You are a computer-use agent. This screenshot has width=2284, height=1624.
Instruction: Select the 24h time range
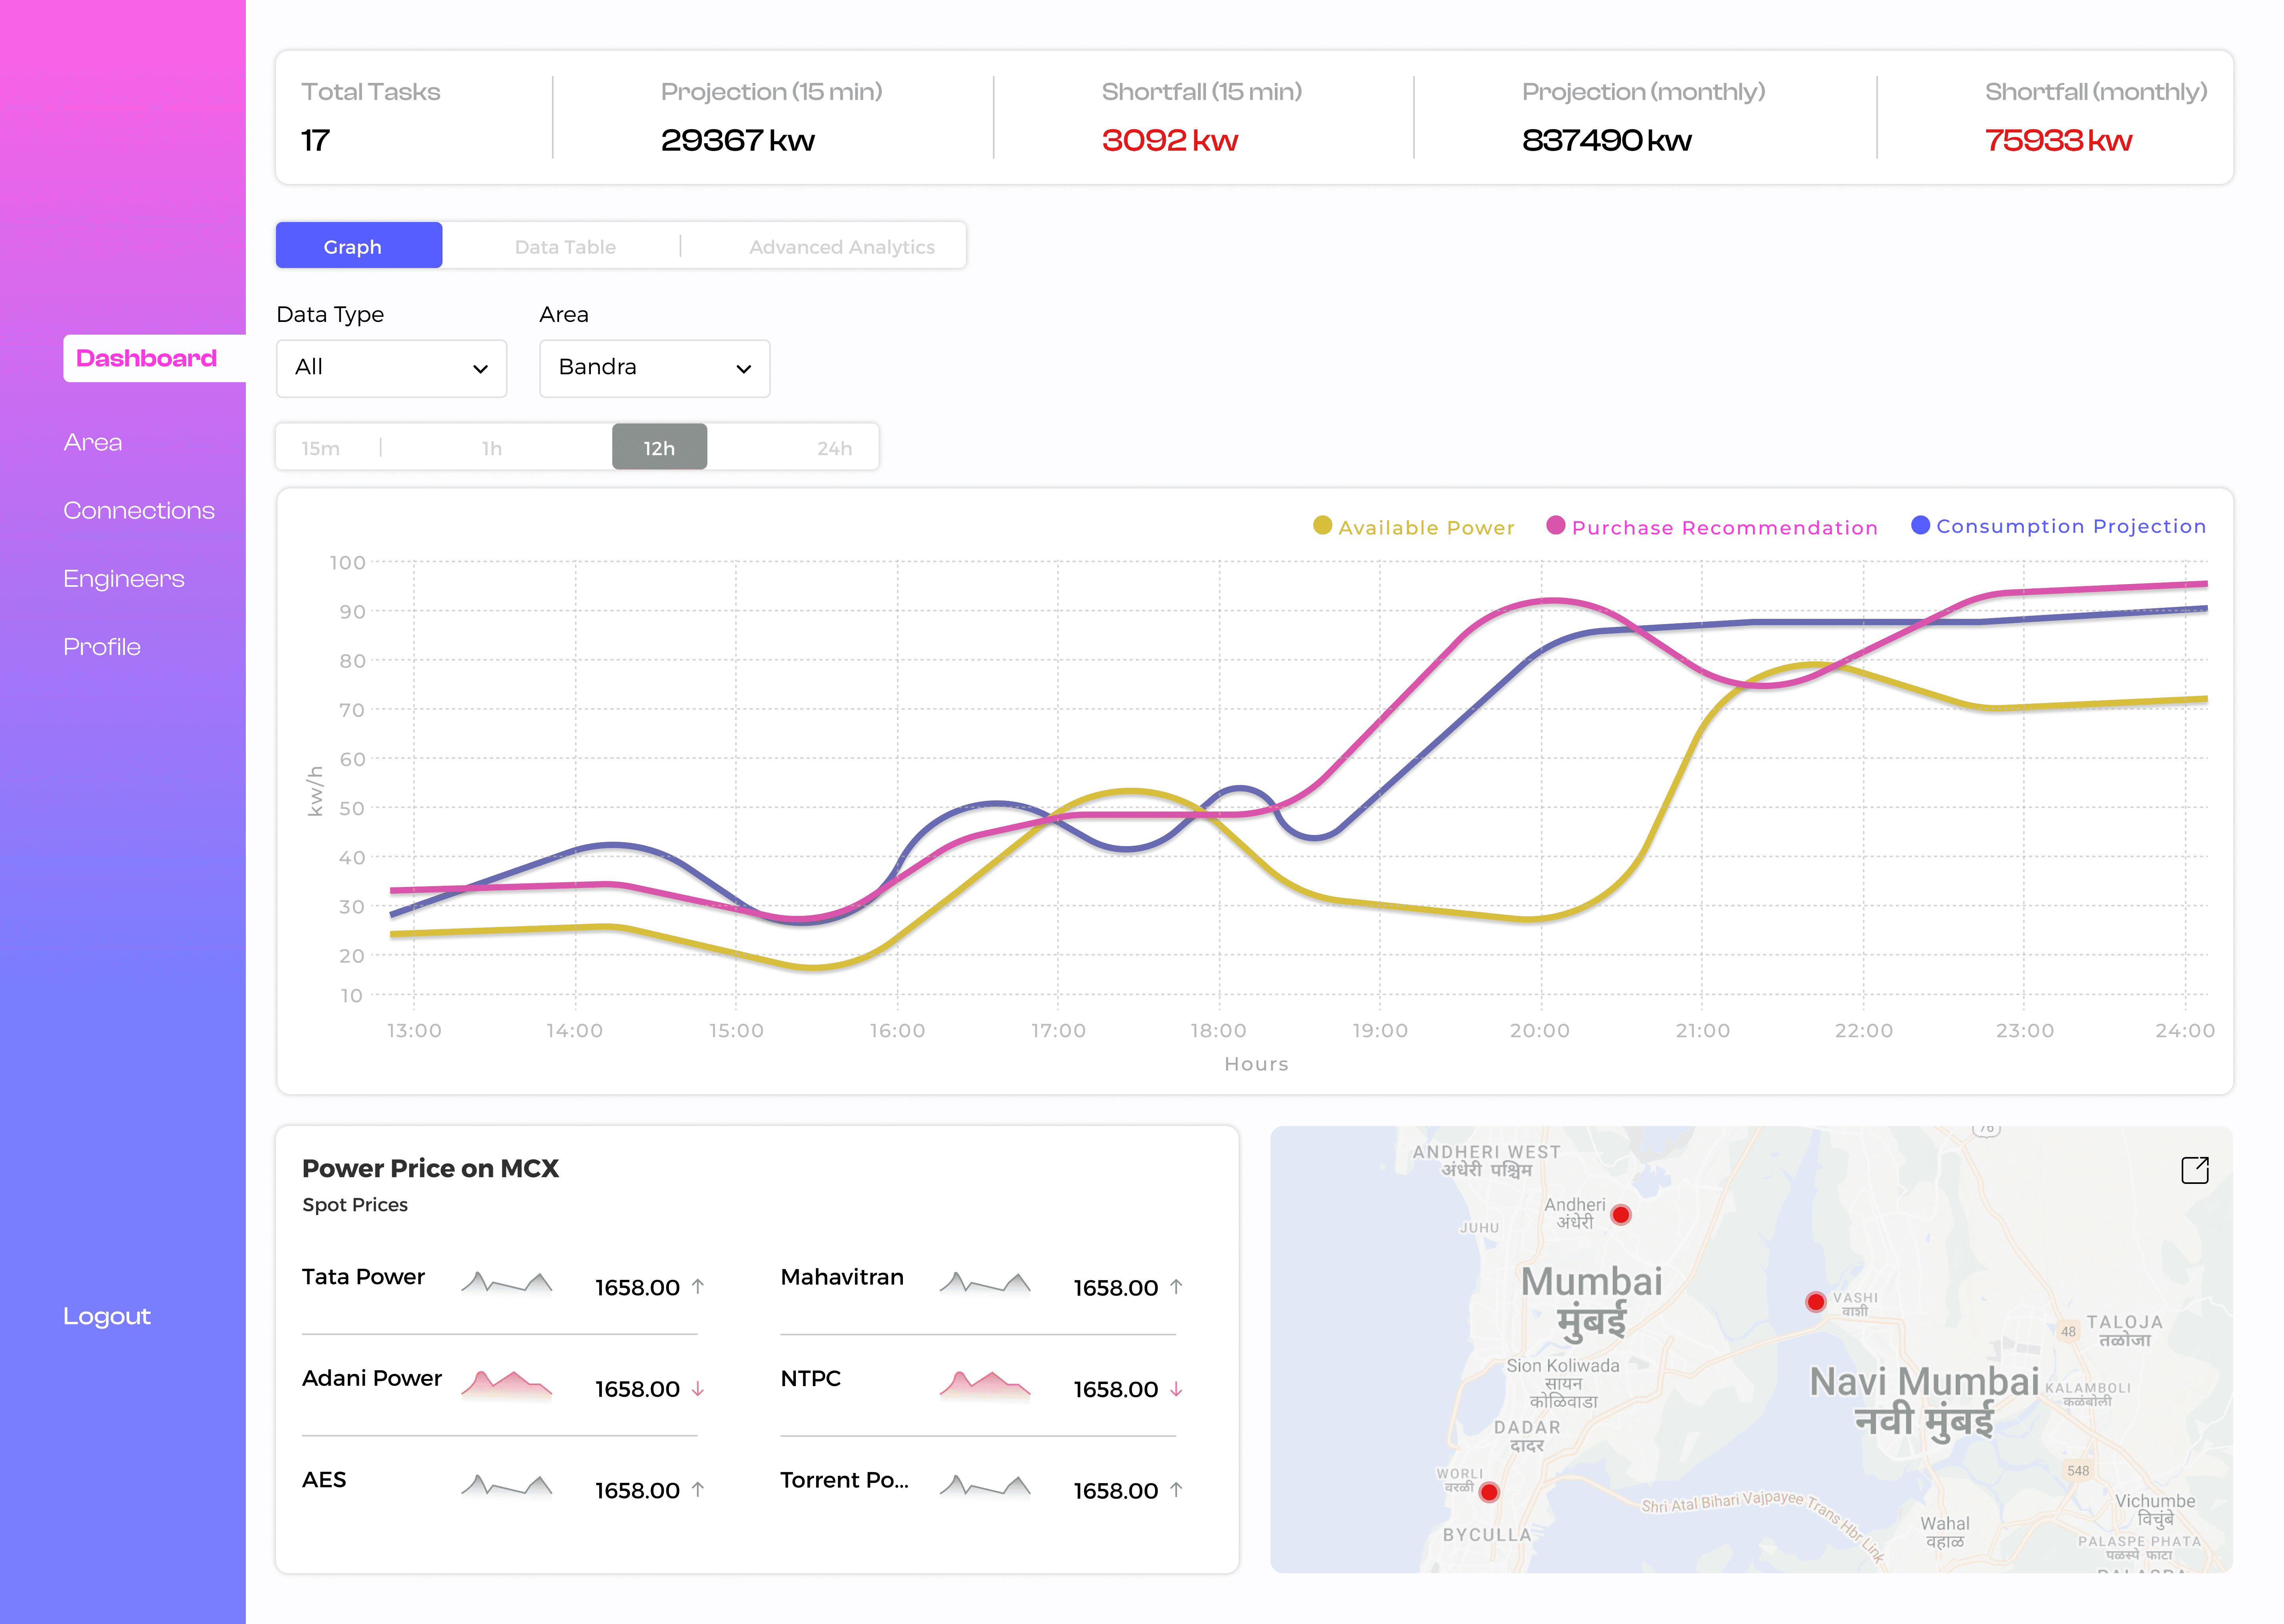coord(834,448)
